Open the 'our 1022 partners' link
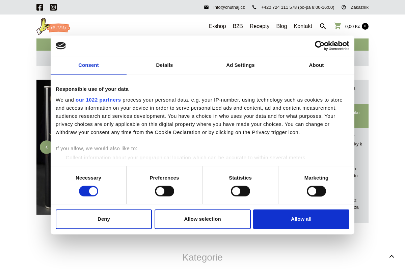405x270 pixels. (98, 100)
